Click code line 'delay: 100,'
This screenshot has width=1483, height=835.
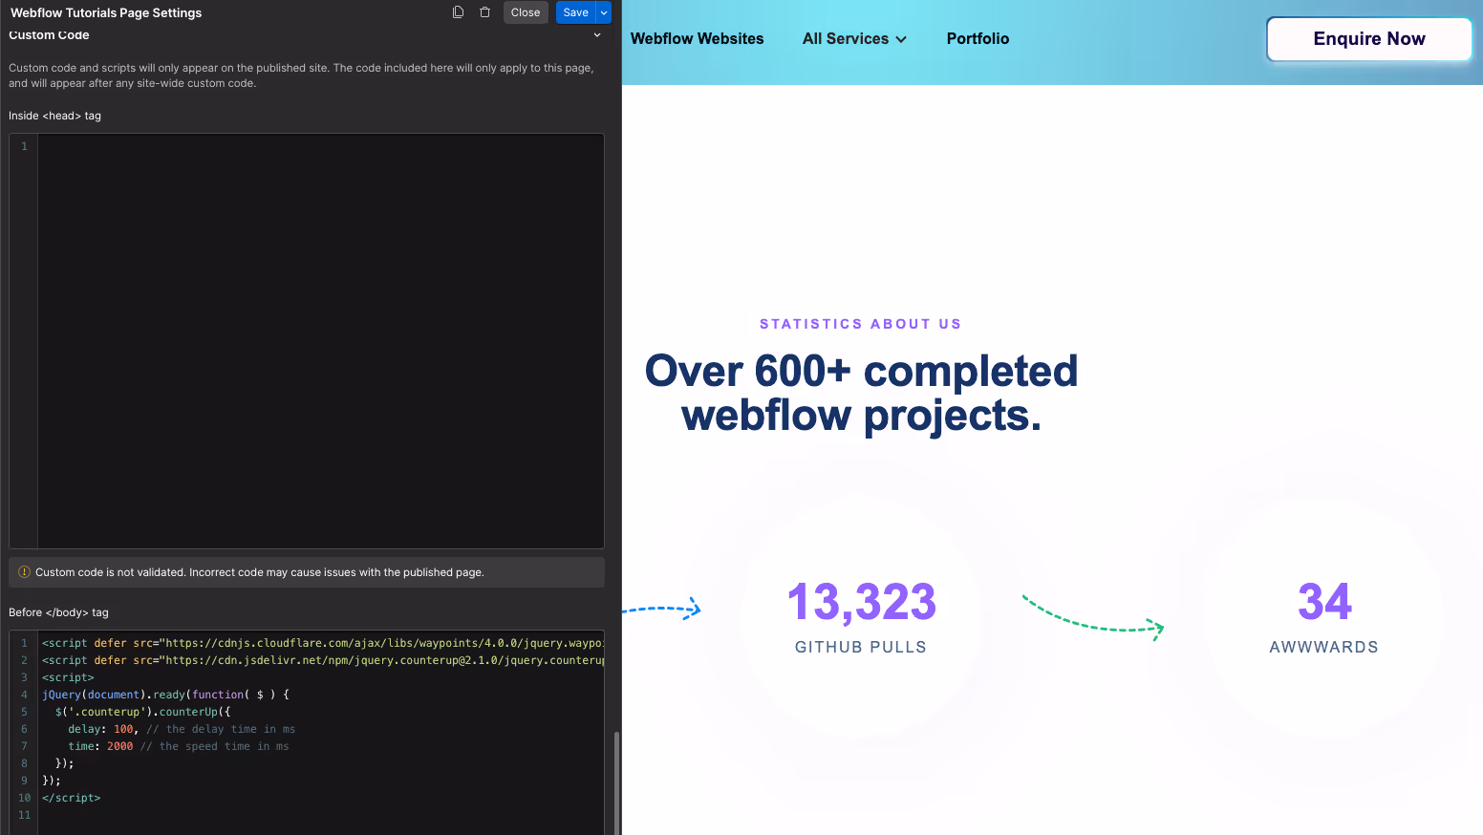103,729
